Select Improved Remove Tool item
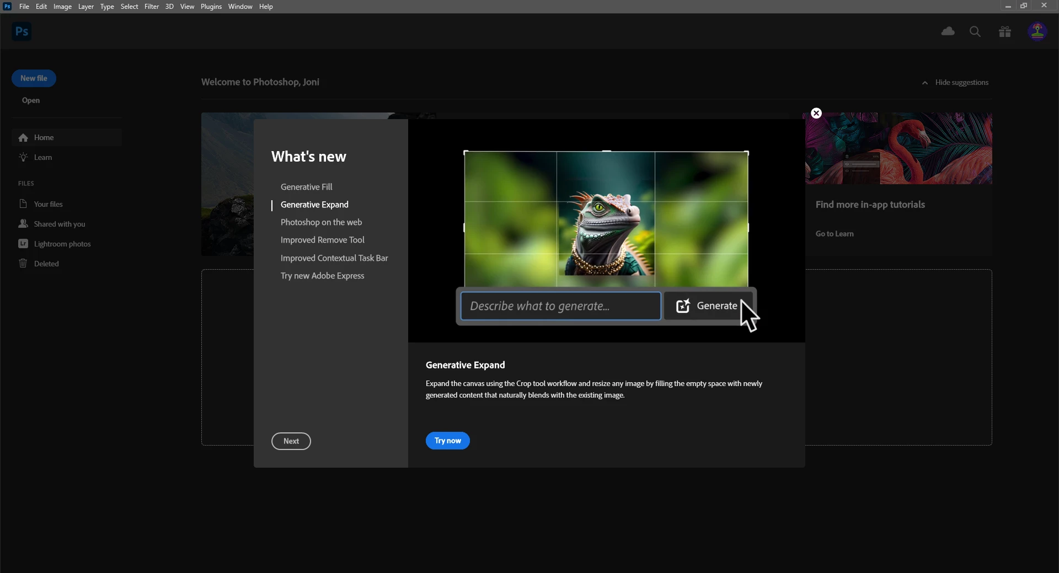Viewport: 1059px width, 573px height. pos(322,240)
